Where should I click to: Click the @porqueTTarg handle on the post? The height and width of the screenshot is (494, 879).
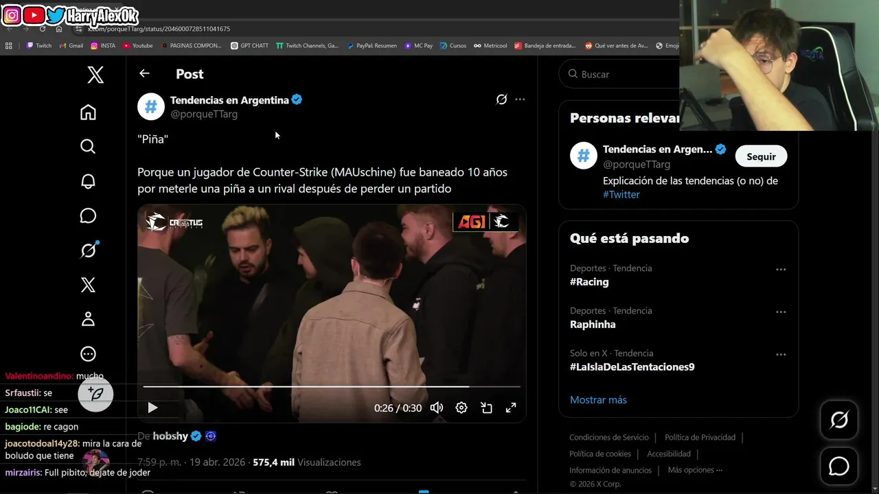[x=204, y=114]
